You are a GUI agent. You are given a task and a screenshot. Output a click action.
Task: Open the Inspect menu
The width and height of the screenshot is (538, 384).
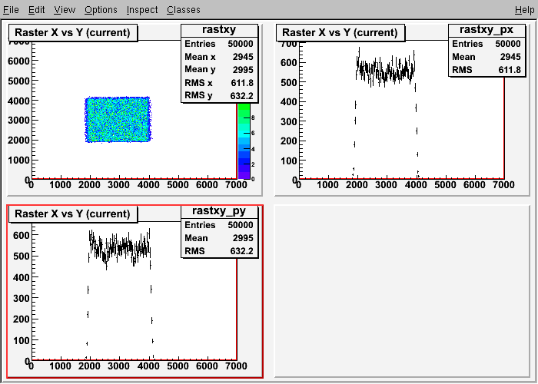(x=142, y=9)
